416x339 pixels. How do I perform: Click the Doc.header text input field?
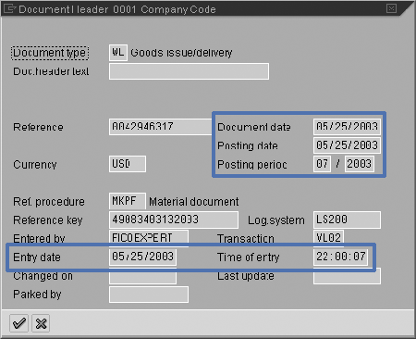coord(189,71)
